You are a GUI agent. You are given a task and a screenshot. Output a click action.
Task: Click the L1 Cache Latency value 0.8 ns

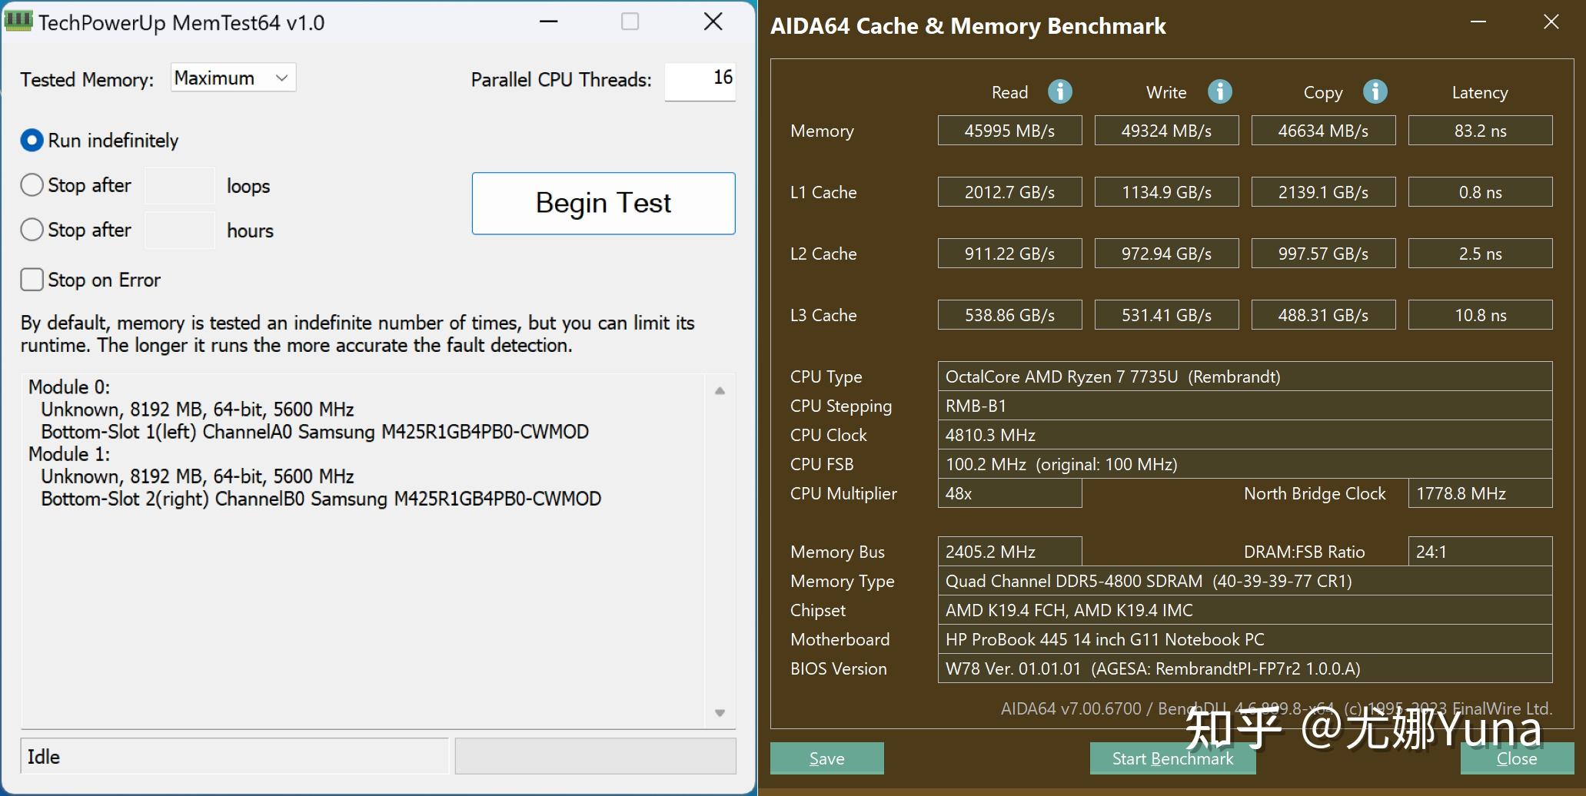click(x=1480, y=192)
